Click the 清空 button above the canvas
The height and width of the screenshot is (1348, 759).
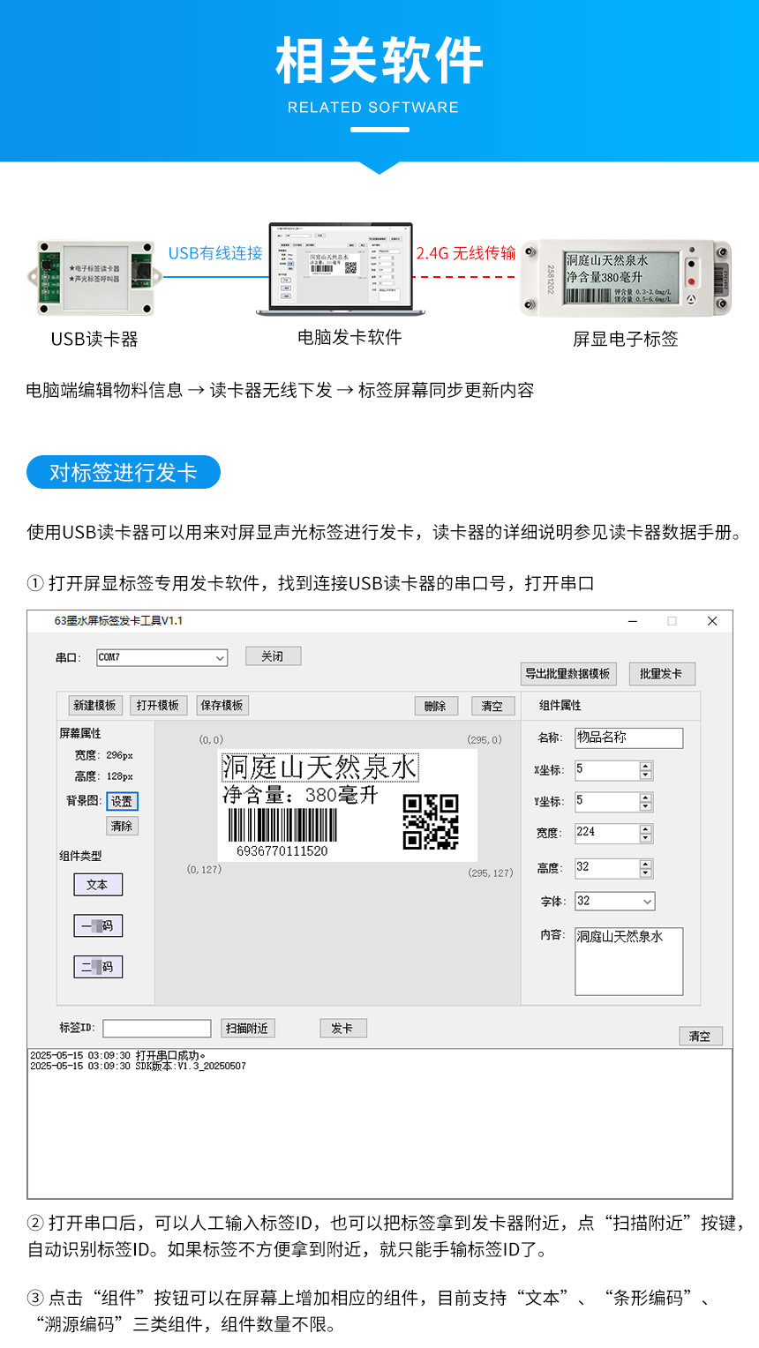click(x=492, y=706)
